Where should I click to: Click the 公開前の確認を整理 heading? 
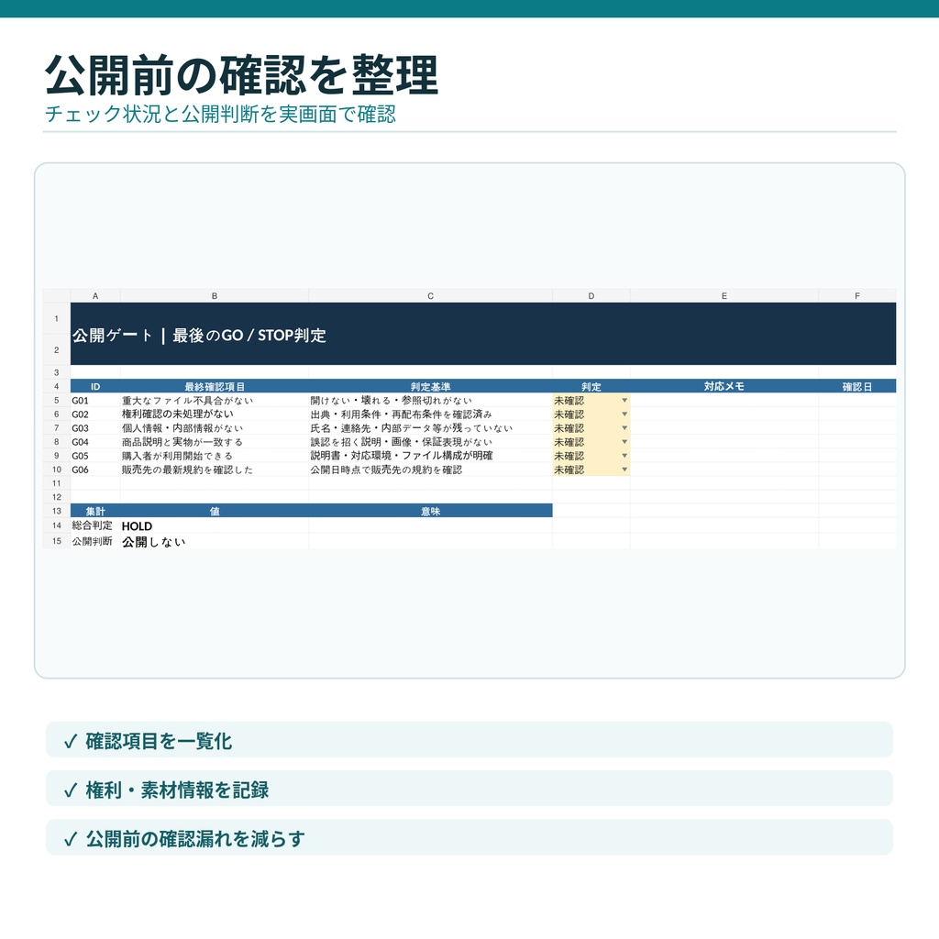(x=242, y=75)
